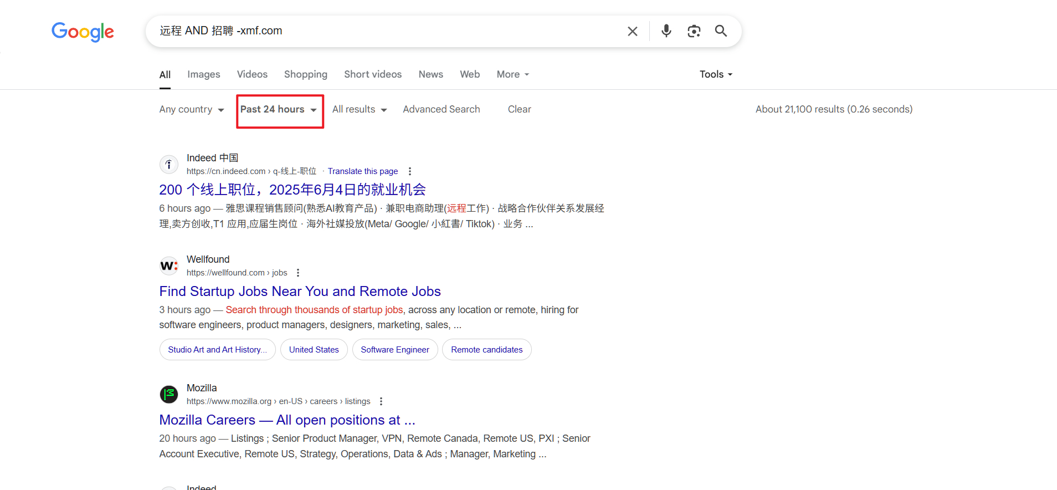Click the 6 hours ago snippet text
The image size is (1057, 490).
click(x=184, y=208)
